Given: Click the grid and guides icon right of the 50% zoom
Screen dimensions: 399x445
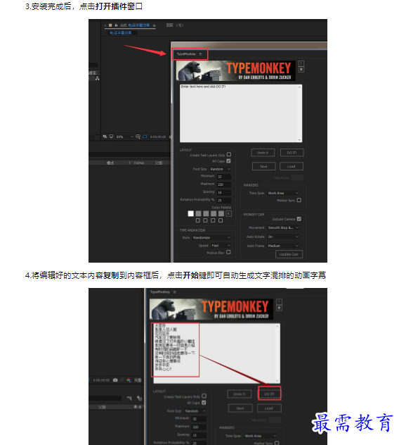Looking at the screenshot, I should click(x=138, y=137).
